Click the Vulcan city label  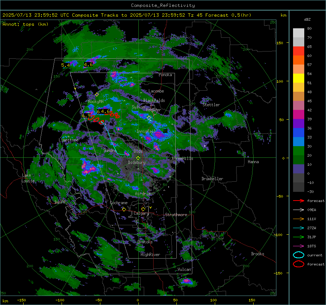point(184,269)
